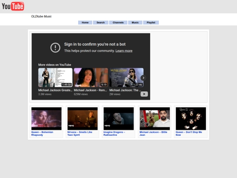Follow the Learn more link

124,51
